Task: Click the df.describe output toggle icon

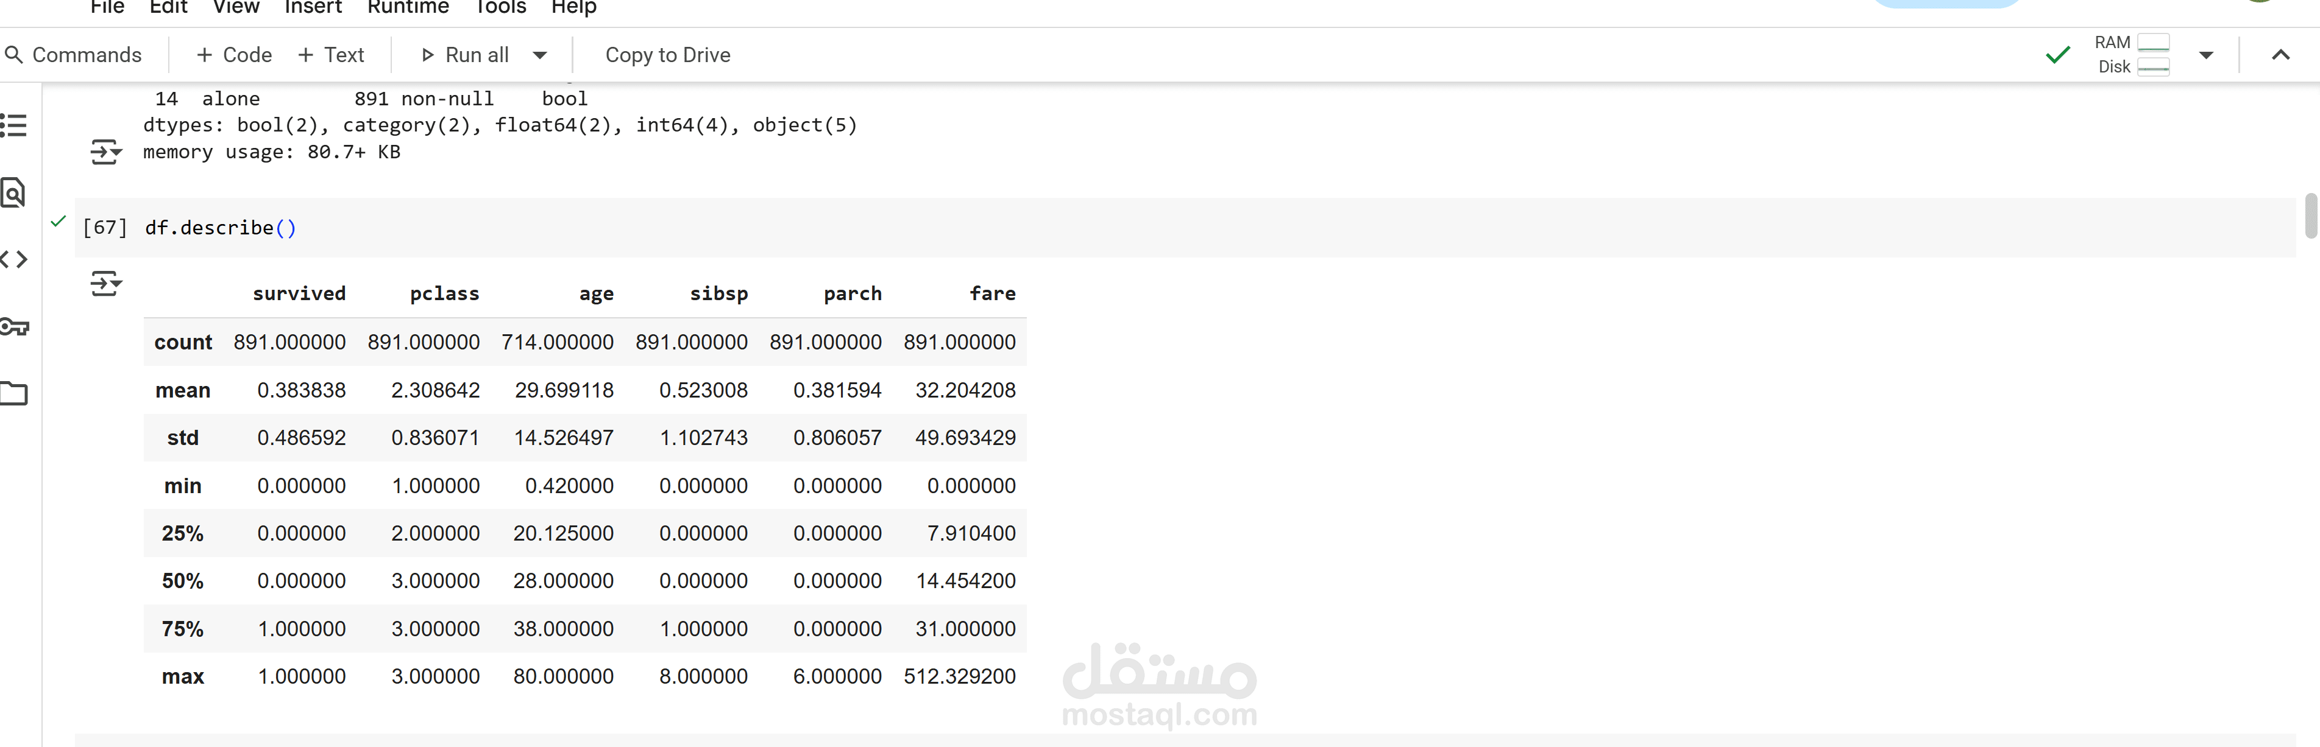Action: coord(105,284)
